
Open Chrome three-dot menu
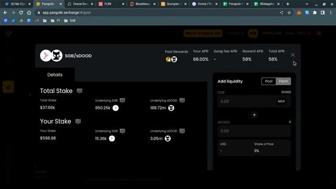331,13
